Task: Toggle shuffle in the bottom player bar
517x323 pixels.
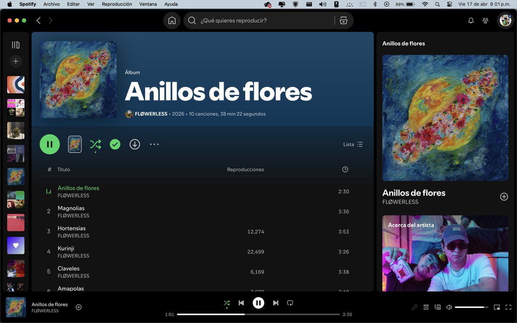Action: (227, 303)
